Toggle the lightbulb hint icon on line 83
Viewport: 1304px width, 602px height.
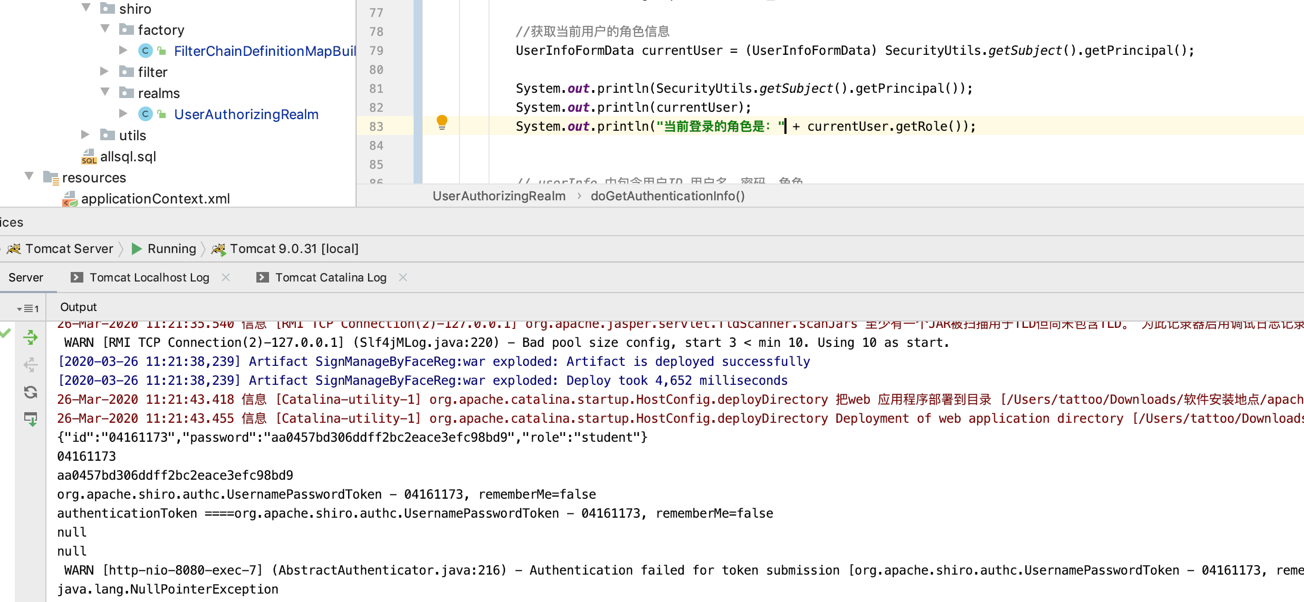coord(442,124)
